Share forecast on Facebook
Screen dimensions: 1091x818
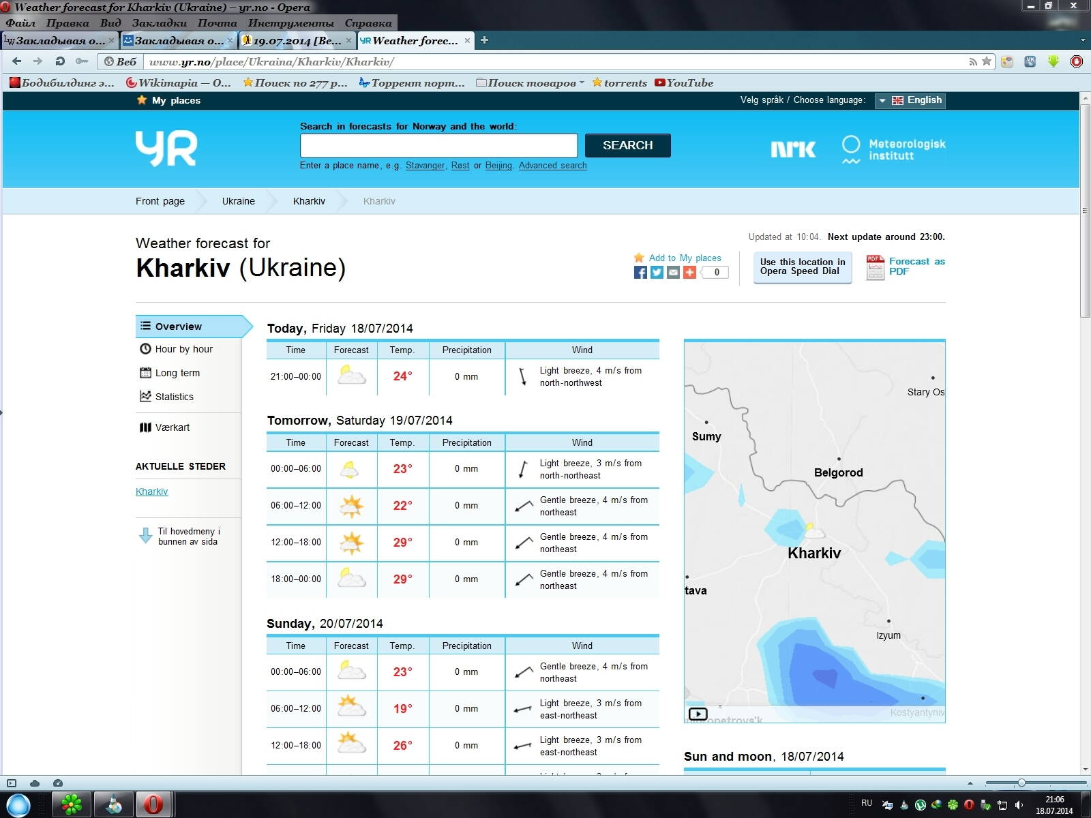coord(640,273)
